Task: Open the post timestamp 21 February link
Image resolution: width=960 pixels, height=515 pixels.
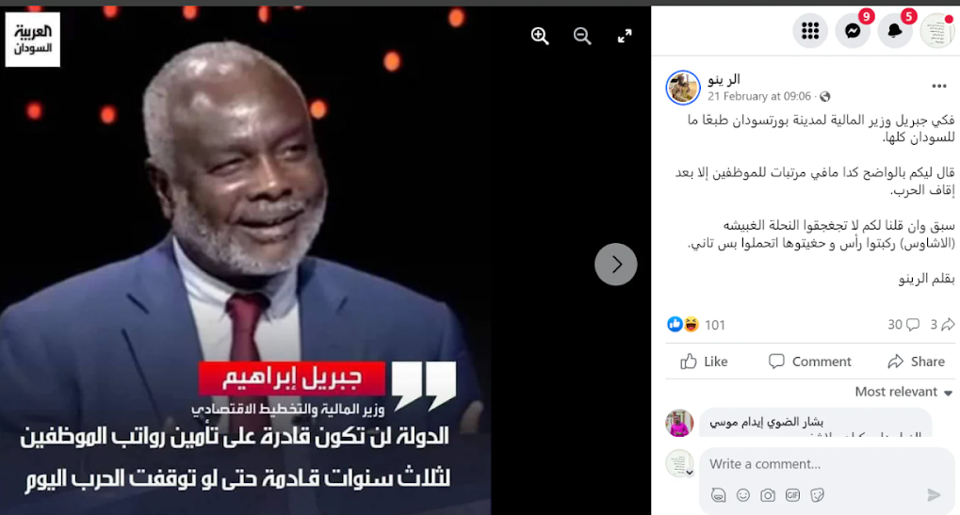Action: (759, 96)
